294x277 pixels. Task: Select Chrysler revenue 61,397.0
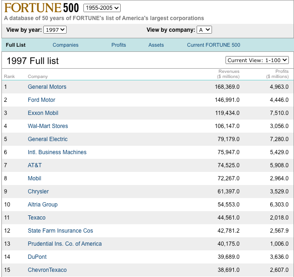coord(229,192)
